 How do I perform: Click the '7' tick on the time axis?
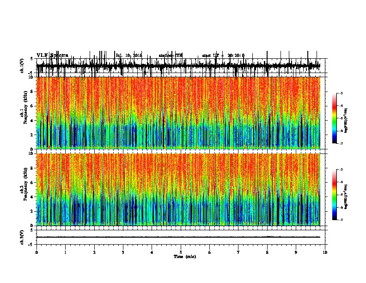point(238,252)
